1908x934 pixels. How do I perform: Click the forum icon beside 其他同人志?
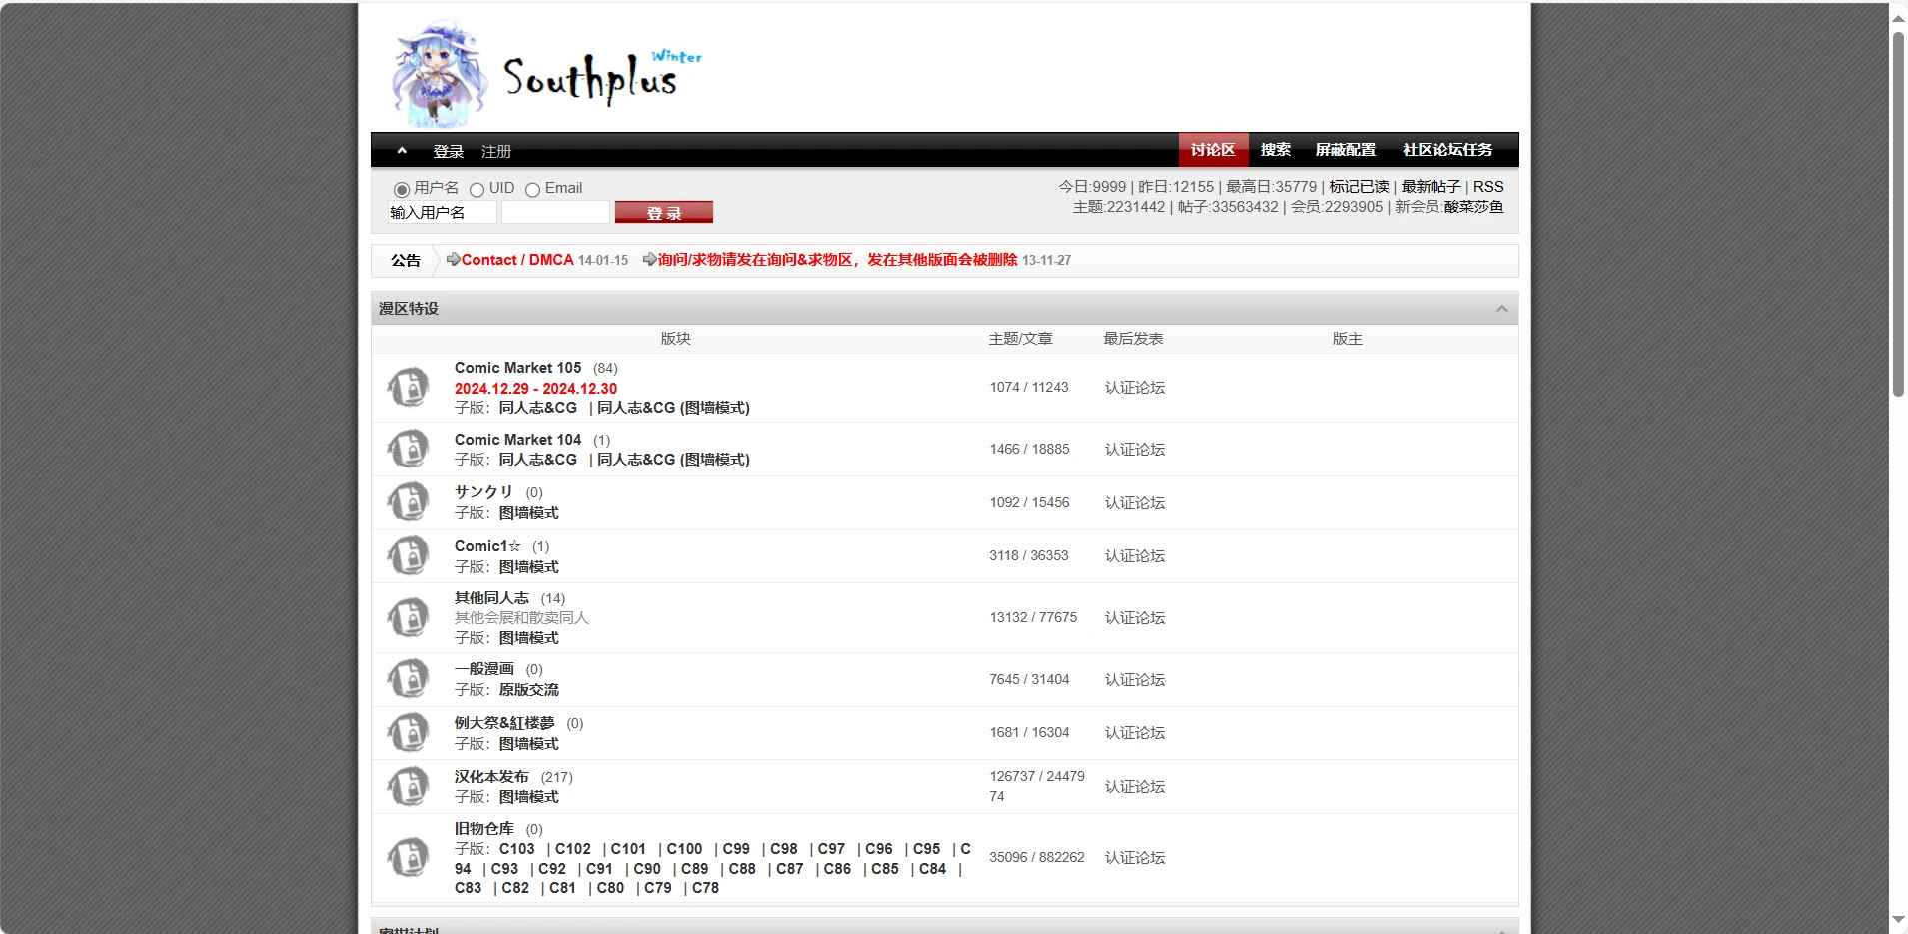(408, 617)
